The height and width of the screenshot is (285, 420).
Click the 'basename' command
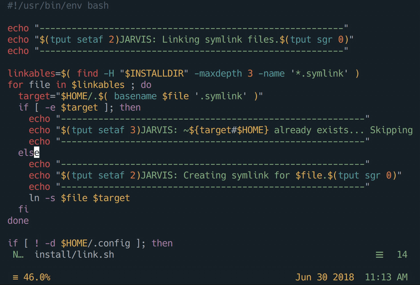coord(135,96)
